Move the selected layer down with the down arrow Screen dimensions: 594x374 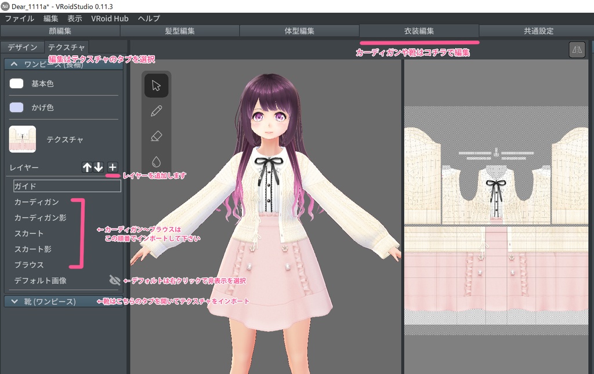coord(99,167)
